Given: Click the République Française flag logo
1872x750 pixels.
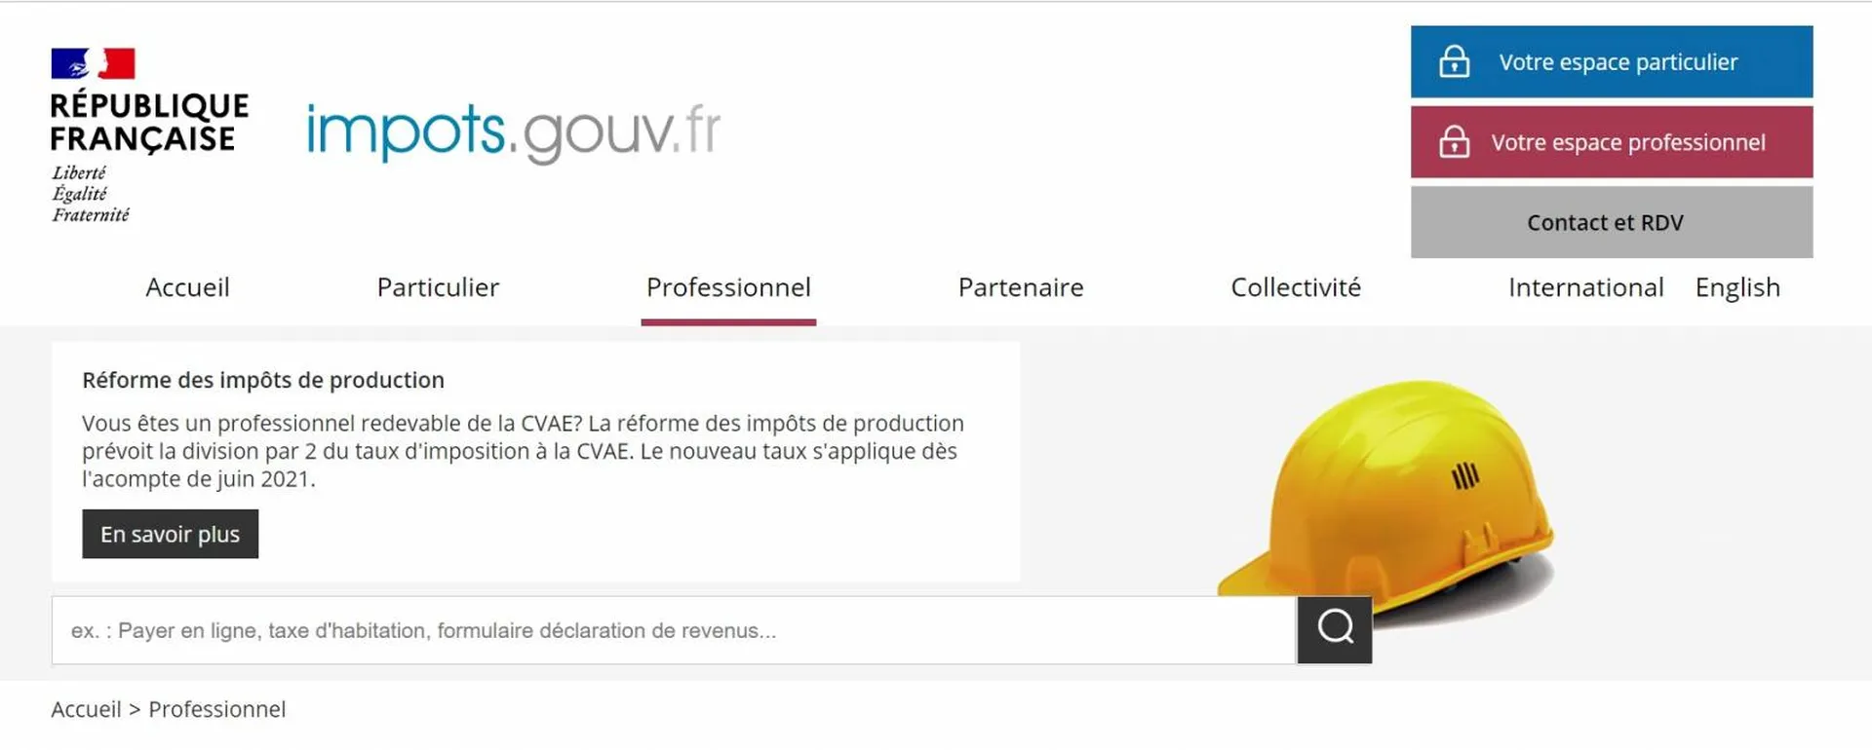Looking at the screenshot, I should 93,63.
